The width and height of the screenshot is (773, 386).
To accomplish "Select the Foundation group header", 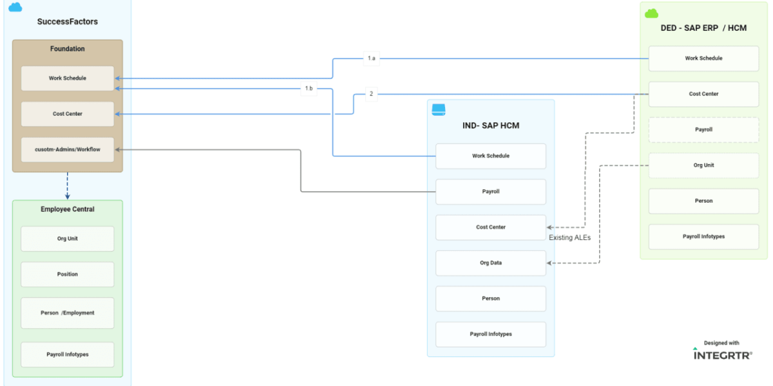I will click(68, 49).
